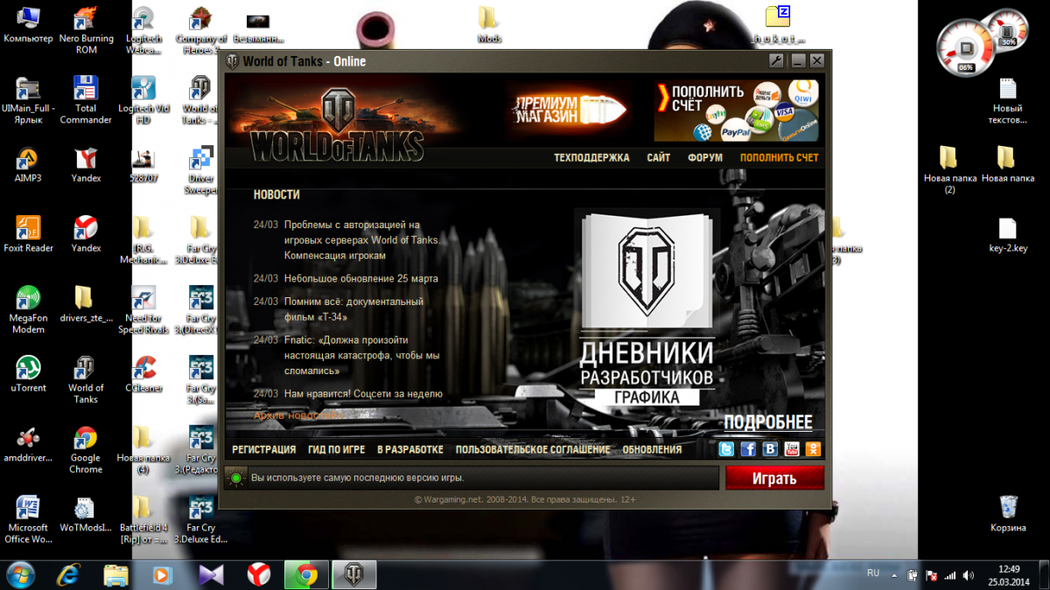This screenshot has width=1050, height=590.
Task: Click the green update status indicator
Action: click(235, 478)
